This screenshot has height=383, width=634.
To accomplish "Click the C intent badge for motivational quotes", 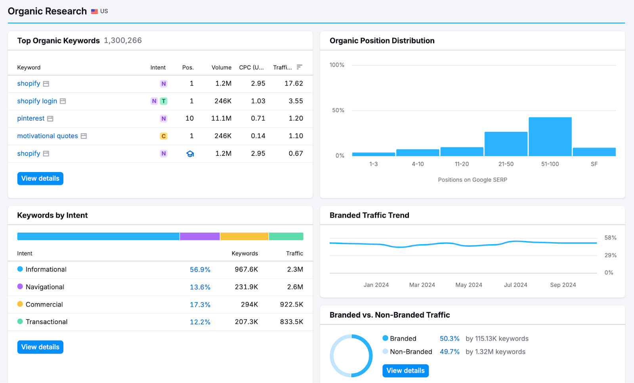I will click(164, 136).
